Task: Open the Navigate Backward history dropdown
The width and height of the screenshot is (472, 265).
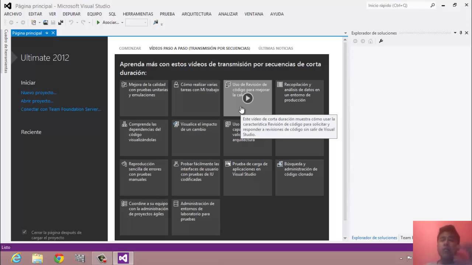Action: pyautogui.click(x=17, y=23)
